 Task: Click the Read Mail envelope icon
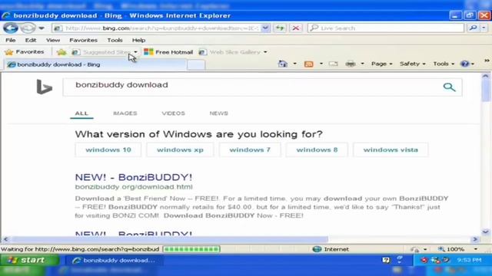(x=333, y=64)
